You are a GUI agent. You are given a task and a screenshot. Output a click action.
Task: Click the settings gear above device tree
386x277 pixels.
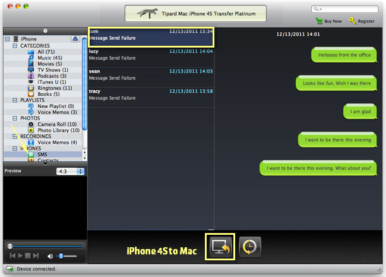(45, 31)
